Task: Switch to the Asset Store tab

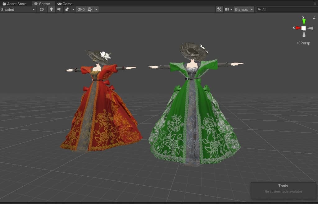Action: coord(16,4)
